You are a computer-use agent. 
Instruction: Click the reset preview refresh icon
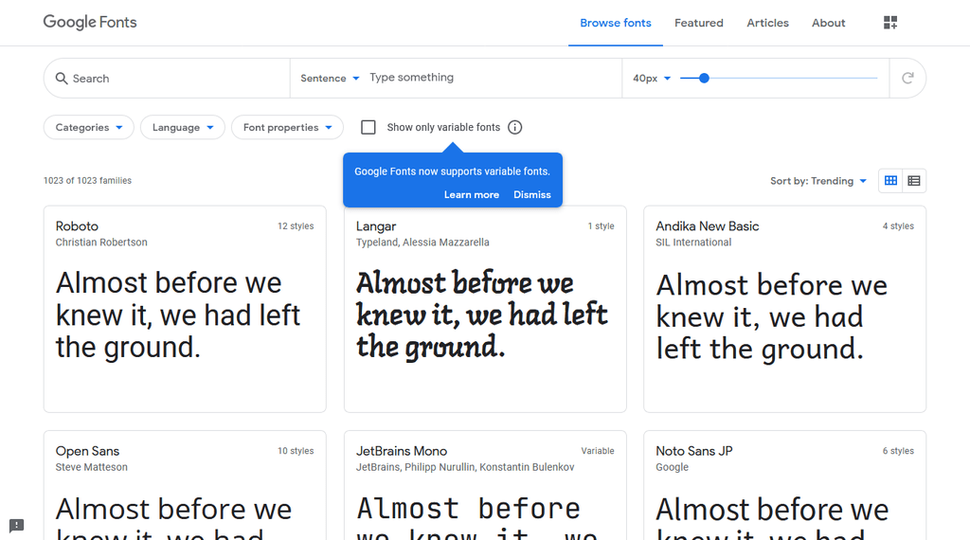[907, 78]
